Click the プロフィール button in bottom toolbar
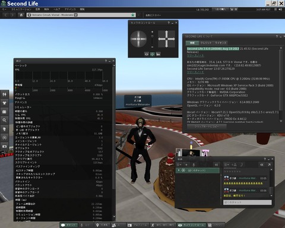Viewport: 285px width, 228px height. coord(137,225)
